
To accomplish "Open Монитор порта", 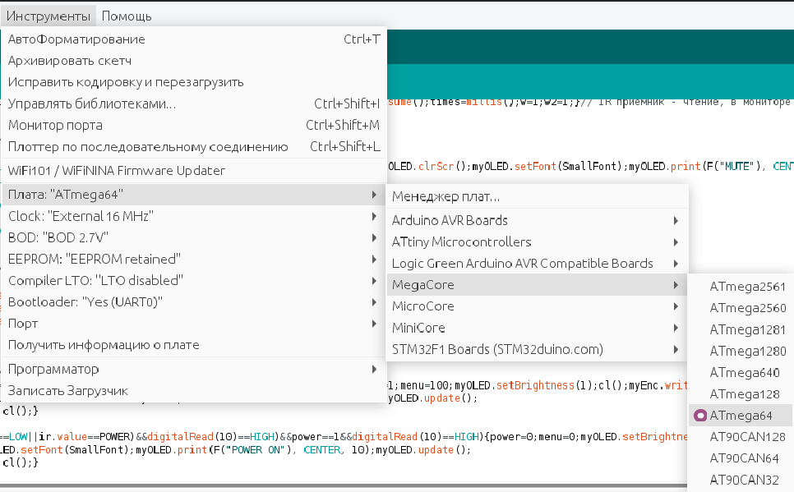I will (55, 126).
